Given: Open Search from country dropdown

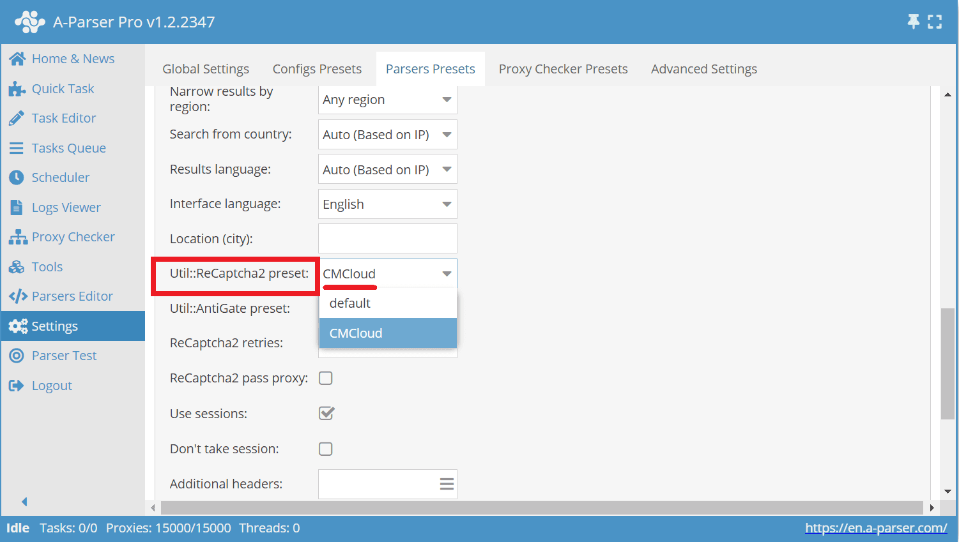Looking at the screenshot, I should (x=388, y=135).
